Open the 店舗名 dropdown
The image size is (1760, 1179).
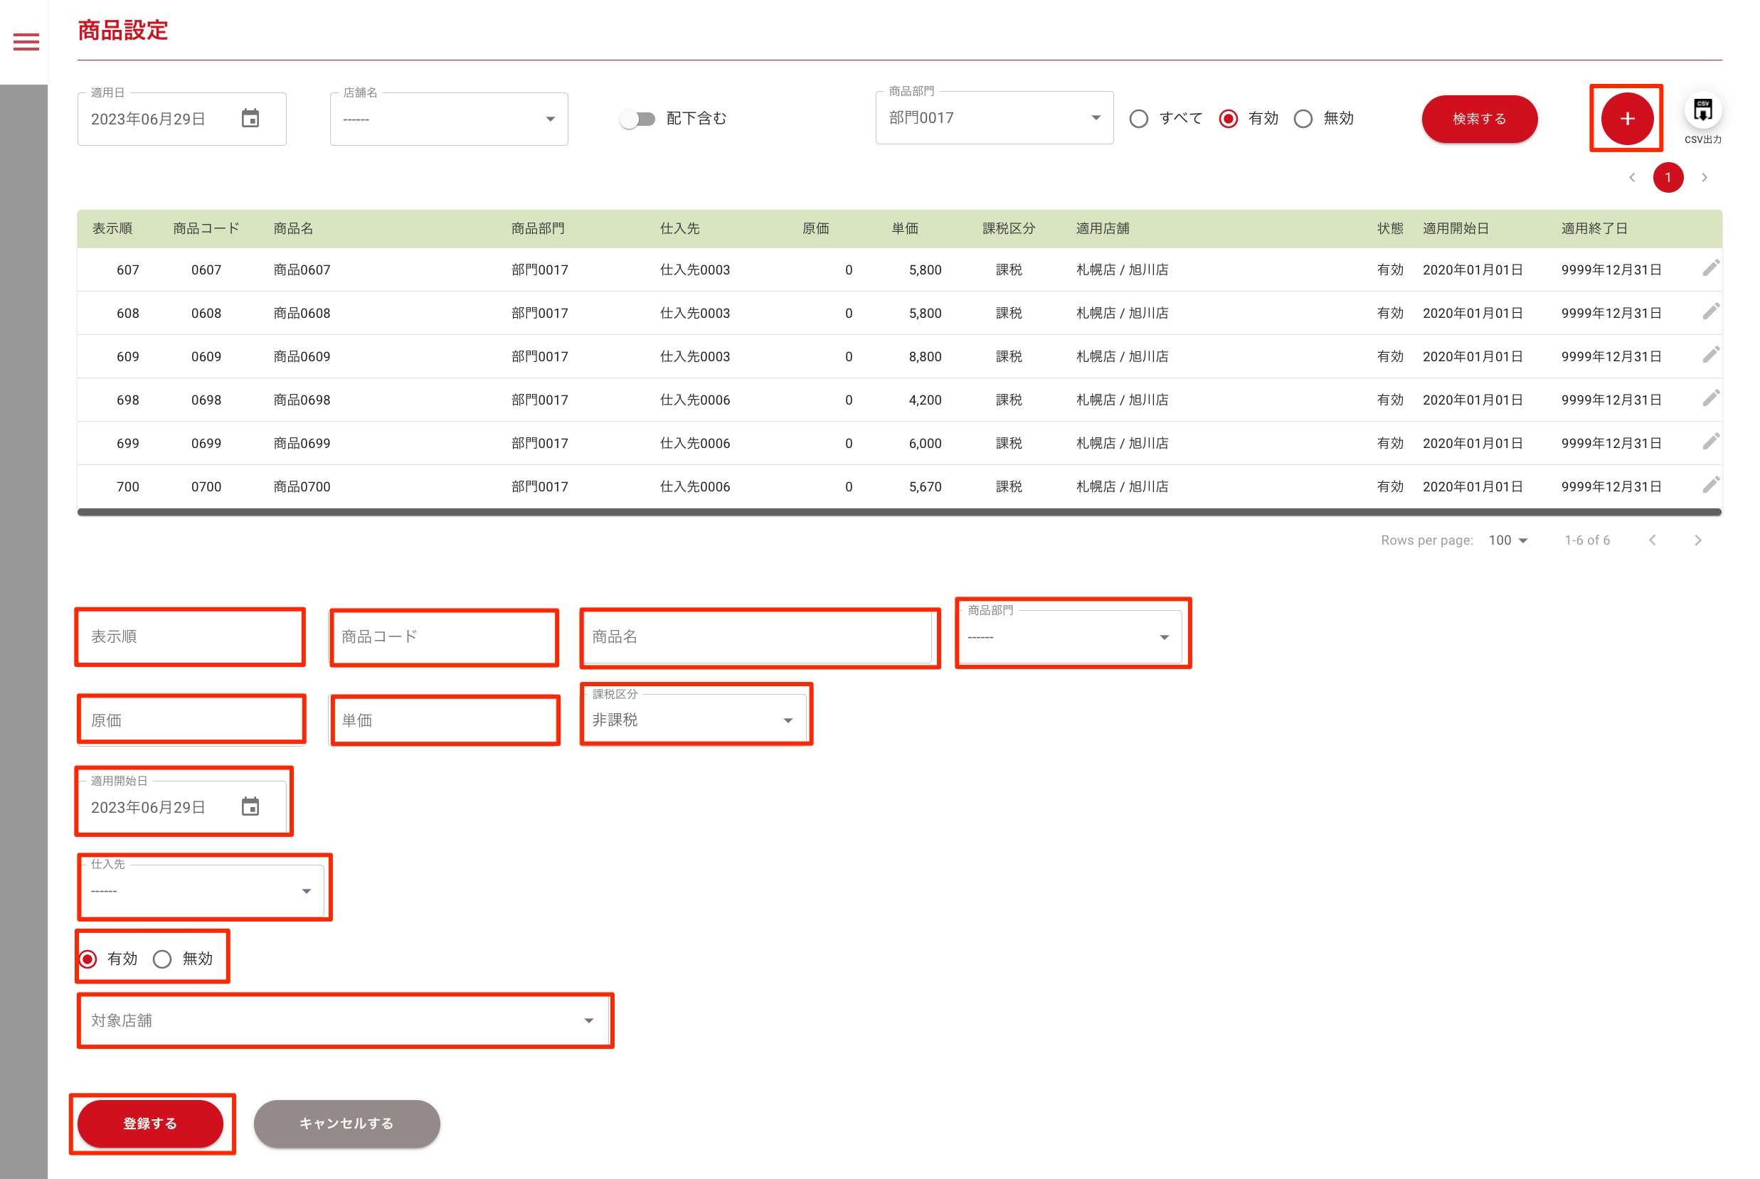pyautogui.click(x=449, y=119)
